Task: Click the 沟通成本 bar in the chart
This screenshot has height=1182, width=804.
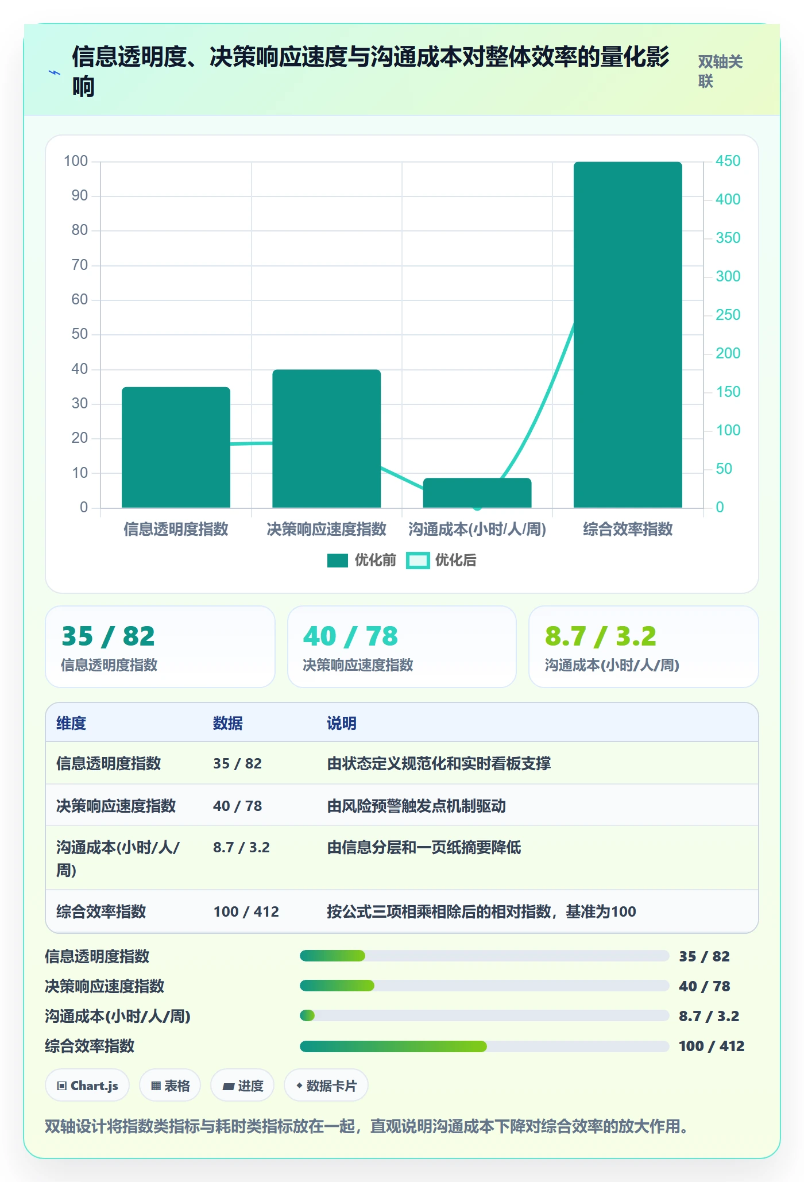Action: tap(477, 493)
